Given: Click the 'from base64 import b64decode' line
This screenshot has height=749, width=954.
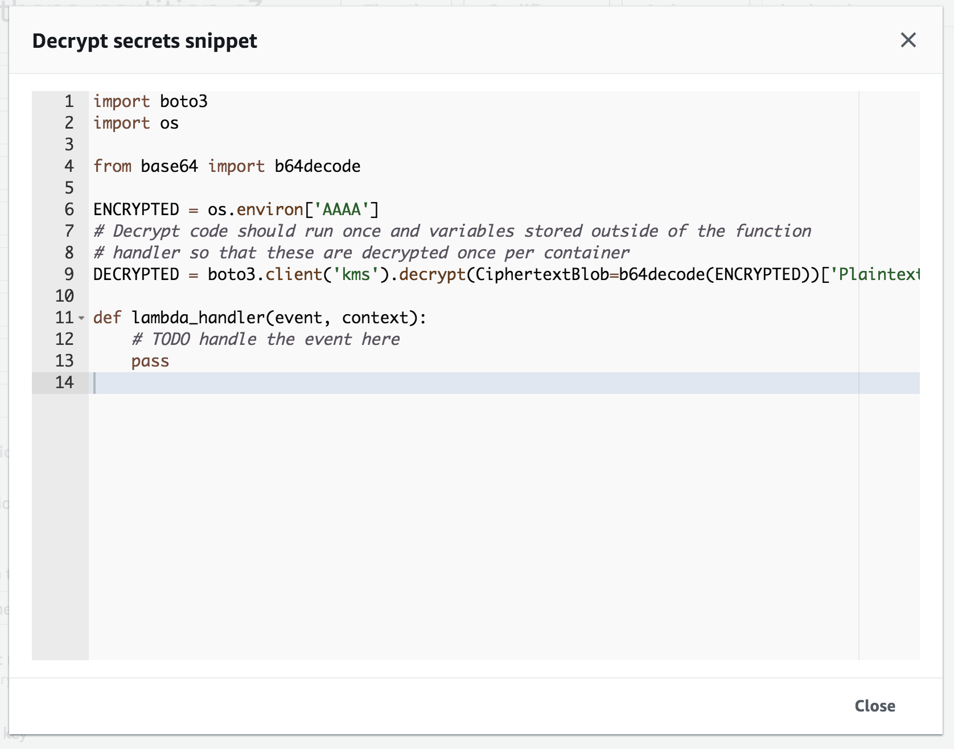Looking at the screenshot, I should pyautogui.click(x=227, y=166).
